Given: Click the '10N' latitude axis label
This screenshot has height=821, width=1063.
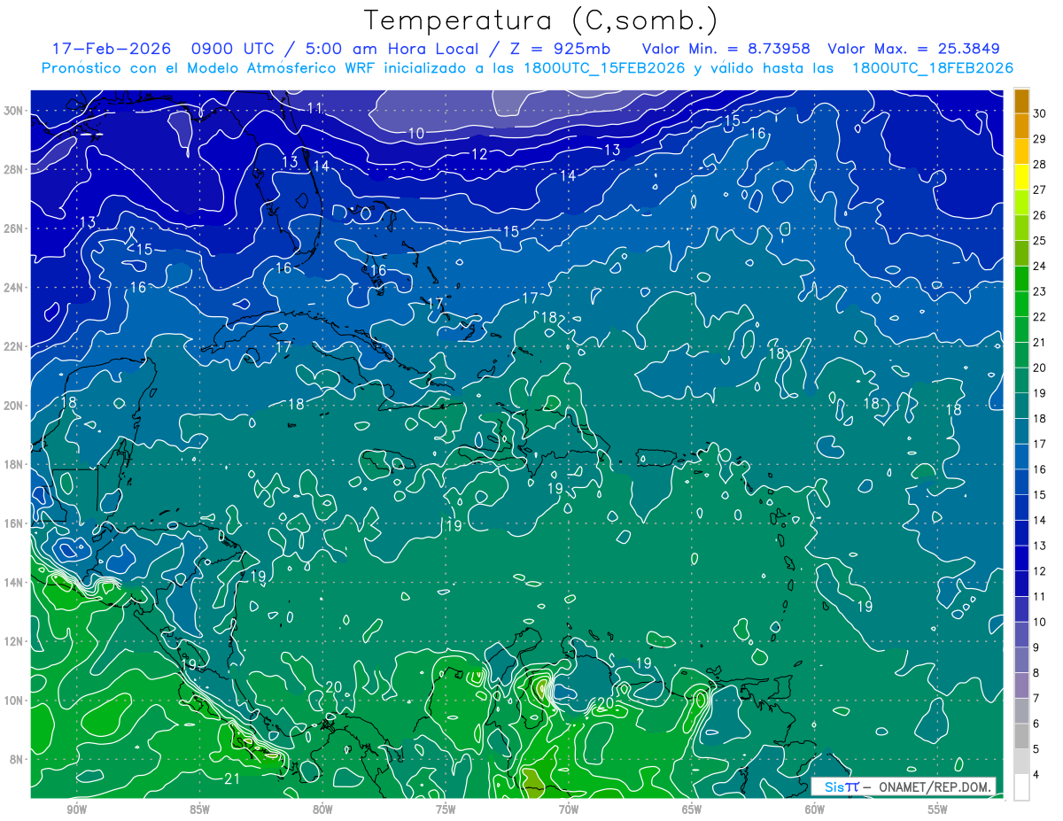Looking at the screenshot, I should point(14,701).
